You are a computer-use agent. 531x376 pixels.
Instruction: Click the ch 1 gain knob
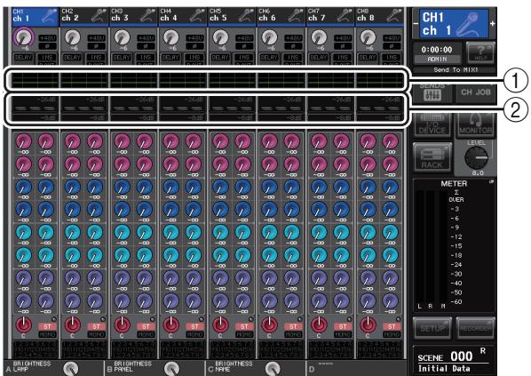point(23,37)
